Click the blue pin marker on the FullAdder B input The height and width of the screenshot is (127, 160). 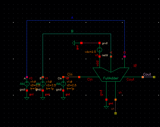click(x=124, y=57)
